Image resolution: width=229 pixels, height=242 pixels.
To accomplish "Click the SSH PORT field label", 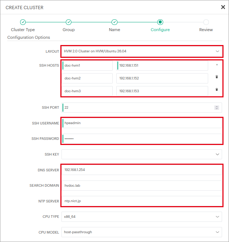I will coord(50,108).
